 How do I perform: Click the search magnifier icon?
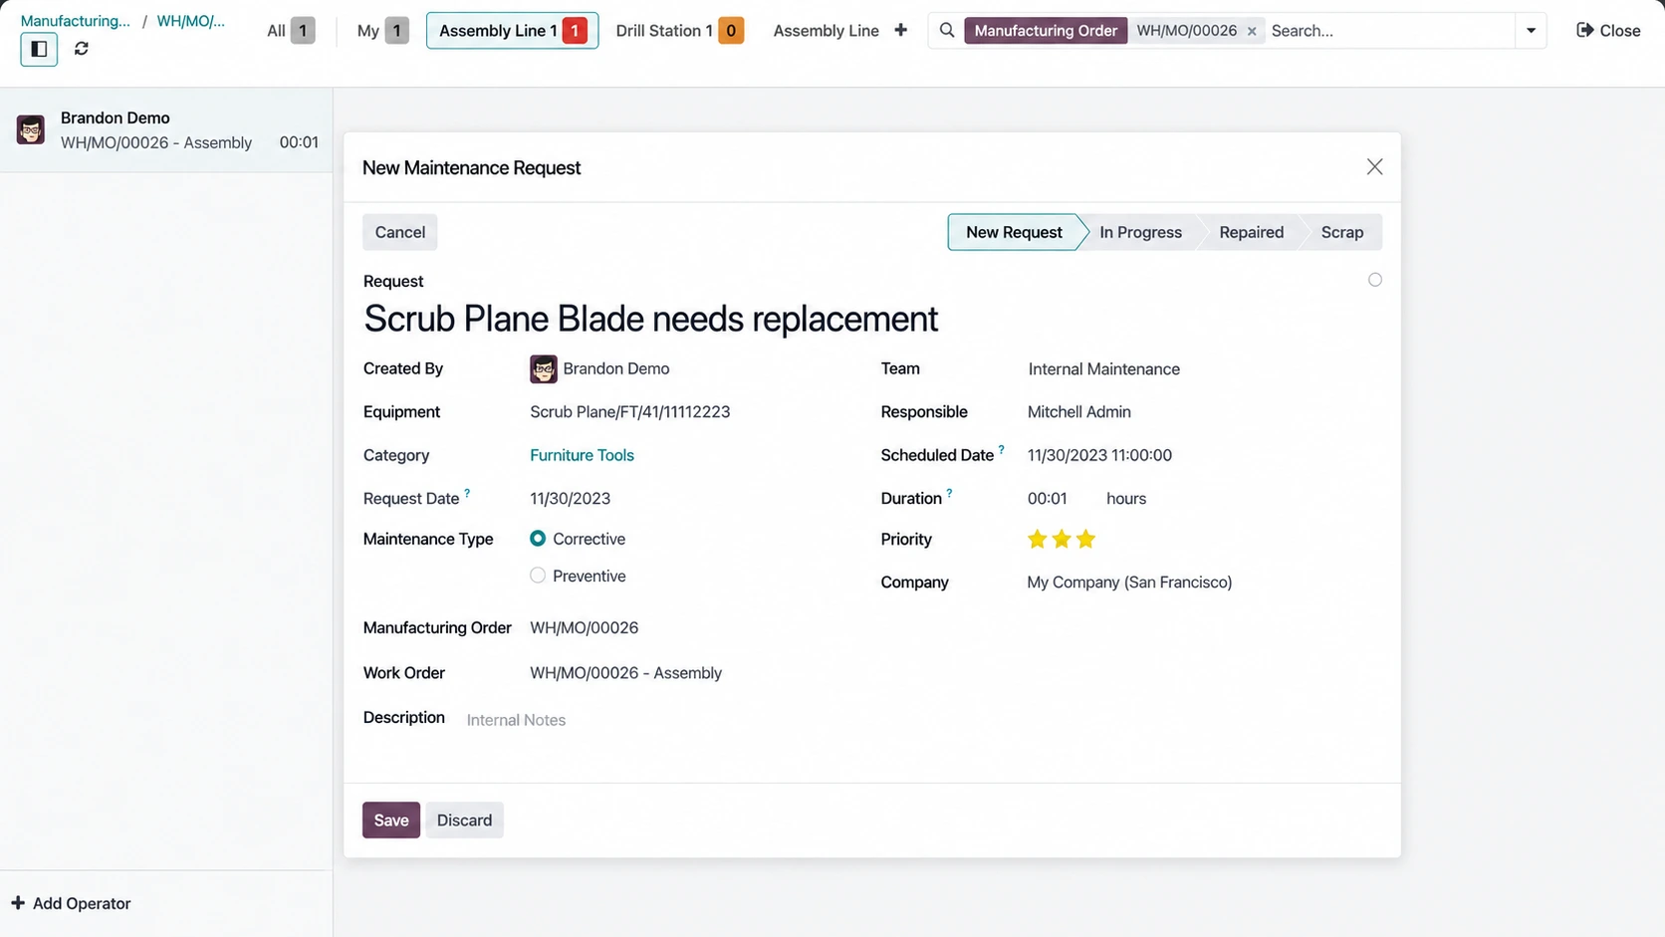pyautogui.click(x=947, y=31)
